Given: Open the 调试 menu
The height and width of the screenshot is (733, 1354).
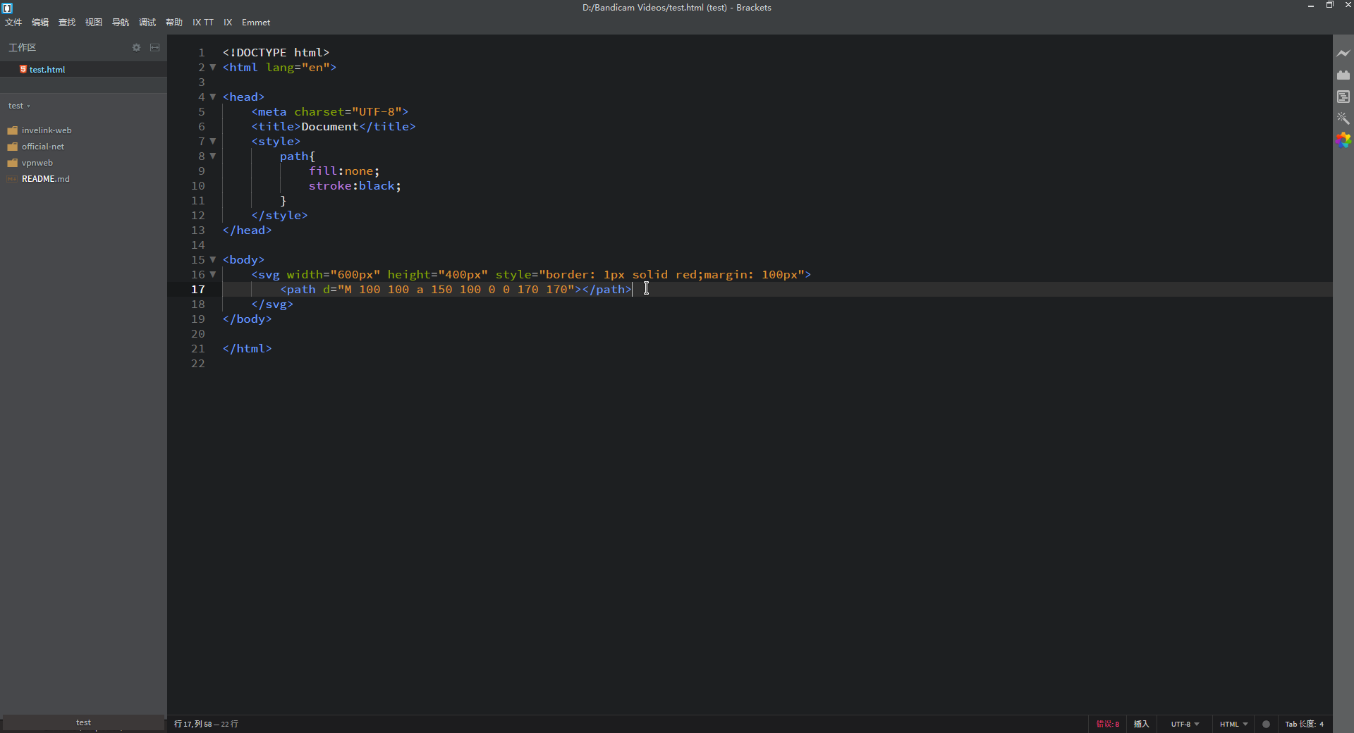Looking at the screenshot, I should (147, 23).
